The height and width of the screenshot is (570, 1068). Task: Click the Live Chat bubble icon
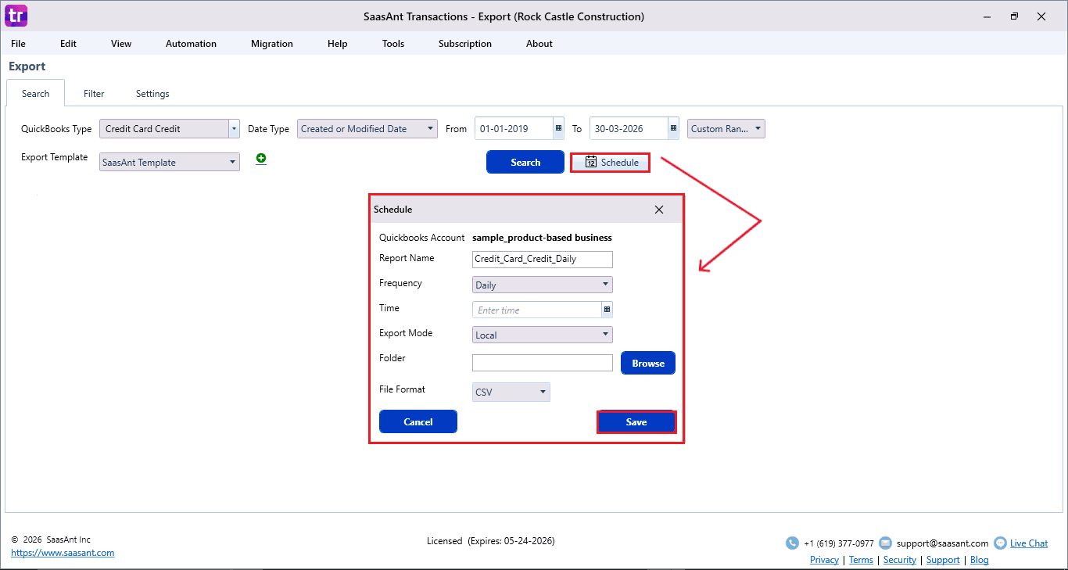point(1000,543)
